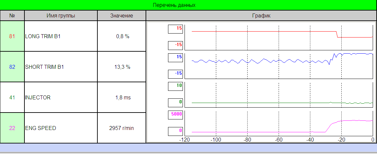This screenshot has height=154, width=377.
Task: Click the 1,8 ms value cell
Action: 122,97
